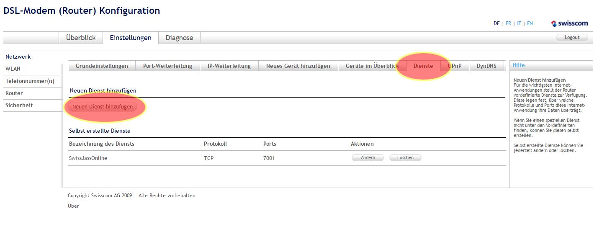This screenshot has width=602, height=237.
Task: Click the Swisscom logo
Action: 569,23
